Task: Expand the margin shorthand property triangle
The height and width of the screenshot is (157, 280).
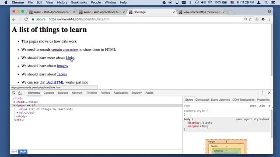Action: click(200, 126)
